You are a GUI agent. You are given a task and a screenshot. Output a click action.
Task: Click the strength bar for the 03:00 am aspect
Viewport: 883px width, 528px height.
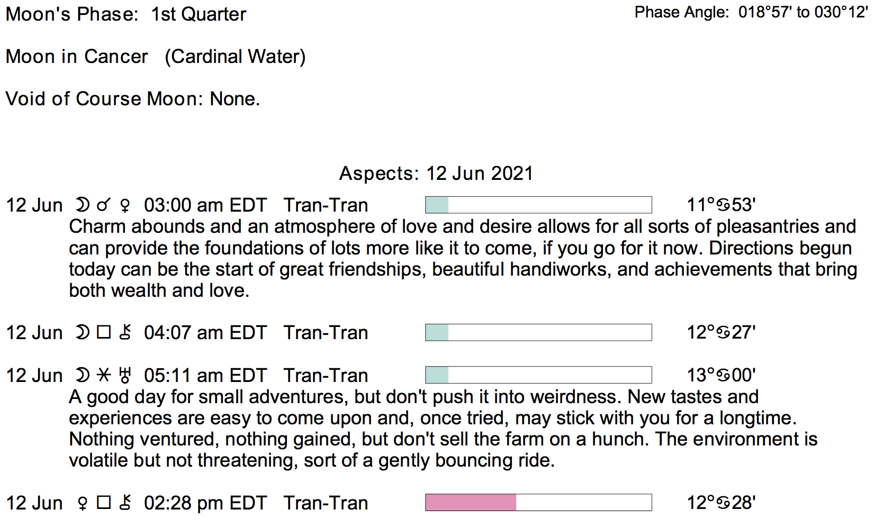(x=538, y=205)
